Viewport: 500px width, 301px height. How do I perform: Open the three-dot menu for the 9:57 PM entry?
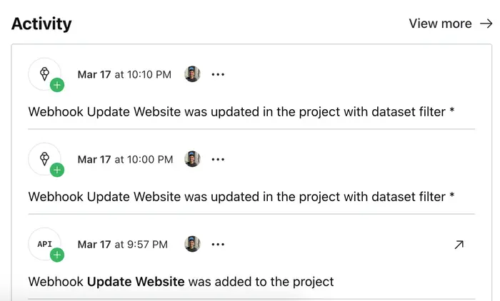pyautogui.click(x=218, y=244)
